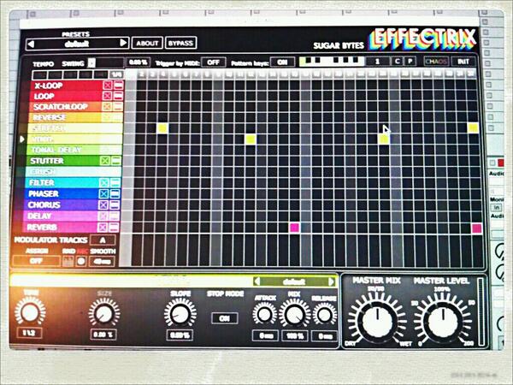Viewport: 513px width, 385px height.
Task: Click the CHAOS button
Action: (436, 62)
